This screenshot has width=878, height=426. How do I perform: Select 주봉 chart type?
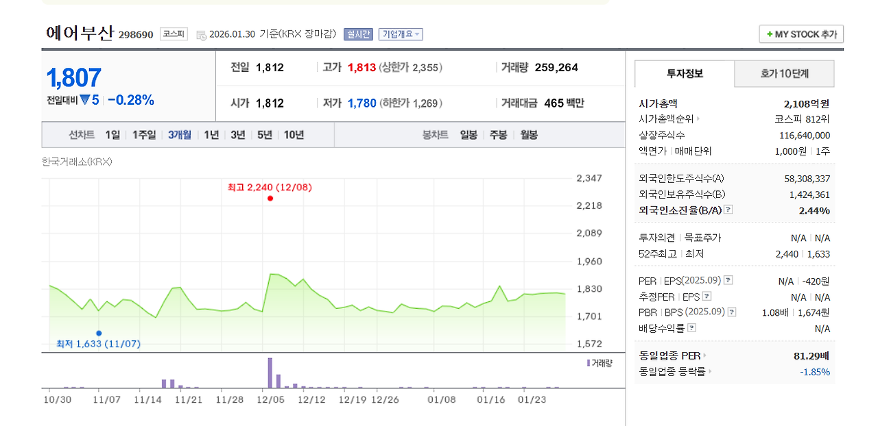tap(498, 135)
